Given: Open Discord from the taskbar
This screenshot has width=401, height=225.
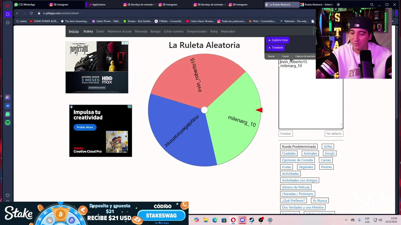Looking at the screenshot, I should click(242, 220).
